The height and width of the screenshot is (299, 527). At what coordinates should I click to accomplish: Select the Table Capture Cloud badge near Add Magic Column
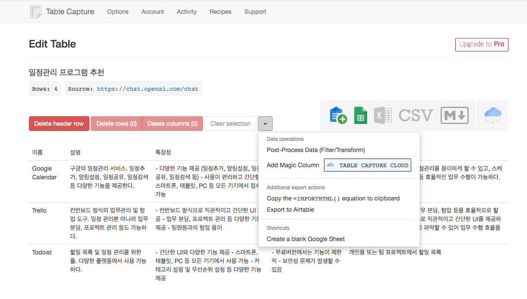367,165
